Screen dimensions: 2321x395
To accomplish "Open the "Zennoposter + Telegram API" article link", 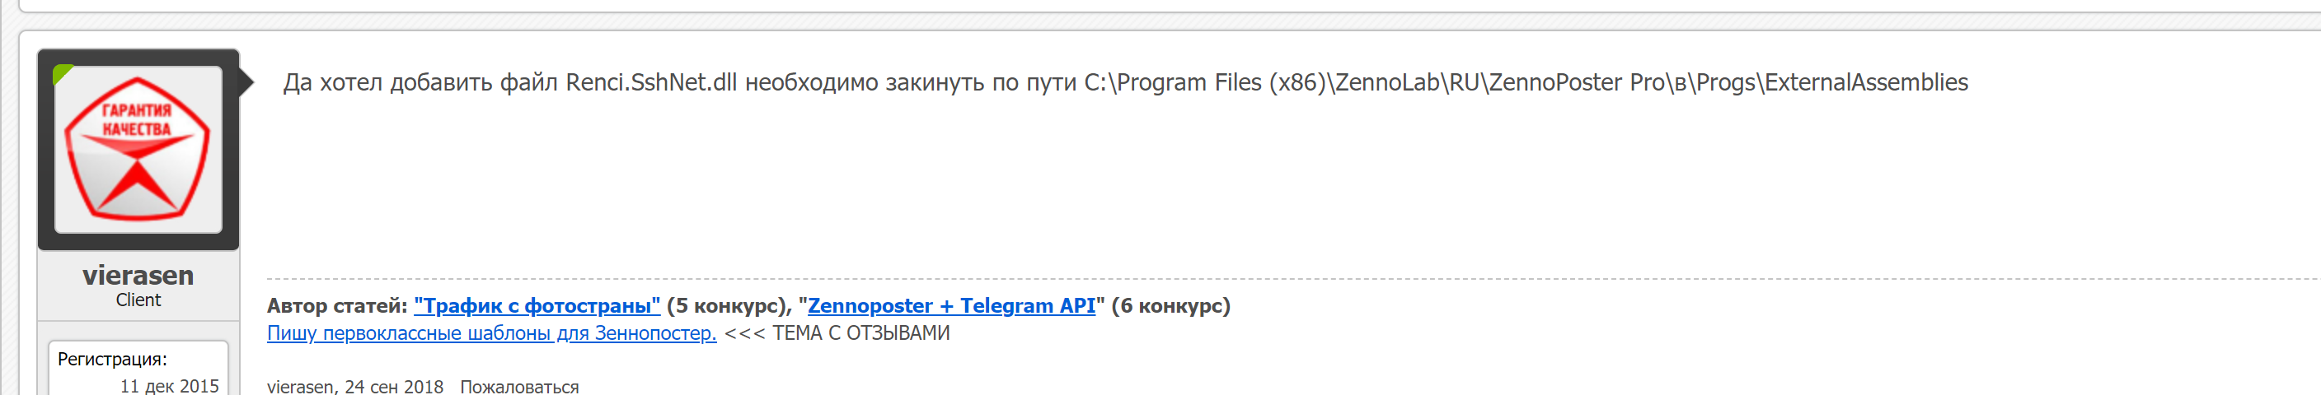I will (950, 306).
